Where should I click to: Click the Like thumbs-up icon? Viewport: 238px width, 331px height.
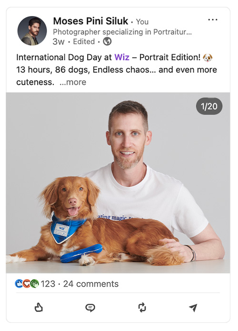(x=39, y=307)
